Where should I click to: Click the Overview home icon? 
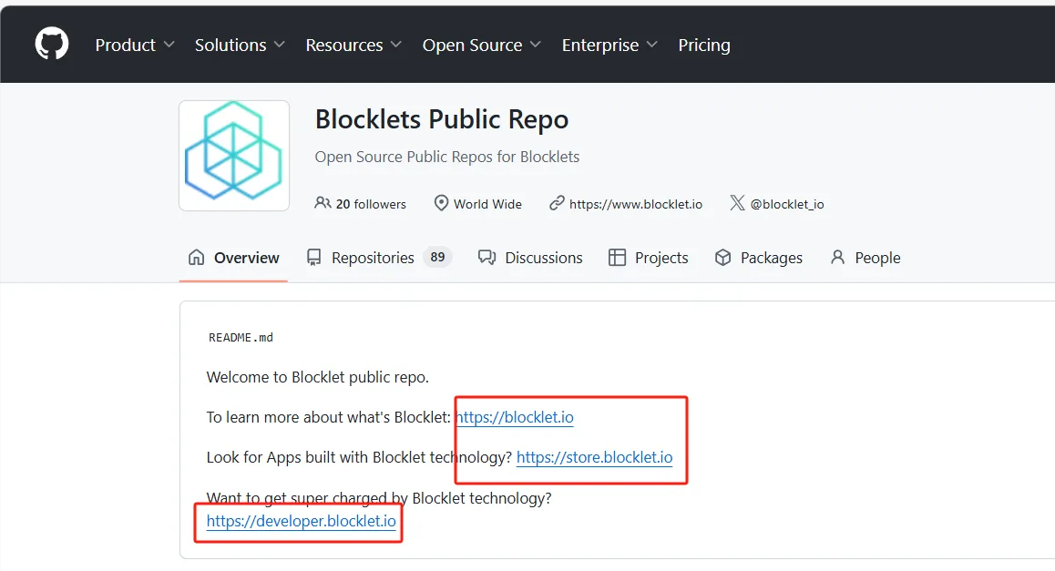click(x=197, y=258)
